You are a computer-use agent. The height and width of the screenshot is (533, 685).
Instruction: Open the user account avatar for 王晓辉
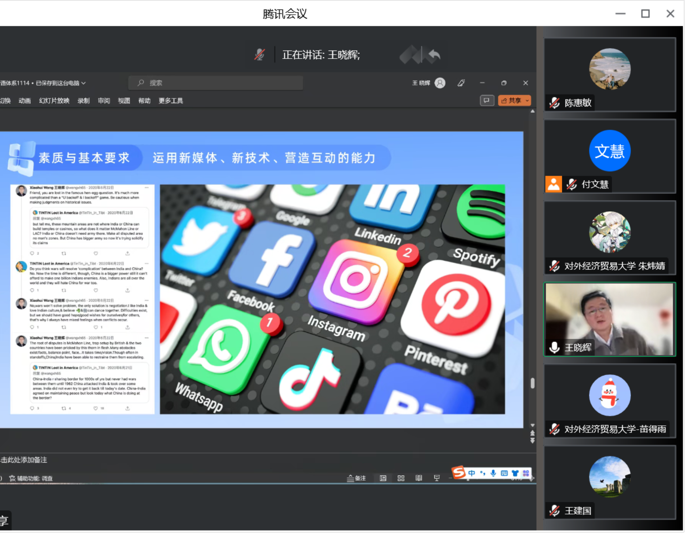point(440,83)
